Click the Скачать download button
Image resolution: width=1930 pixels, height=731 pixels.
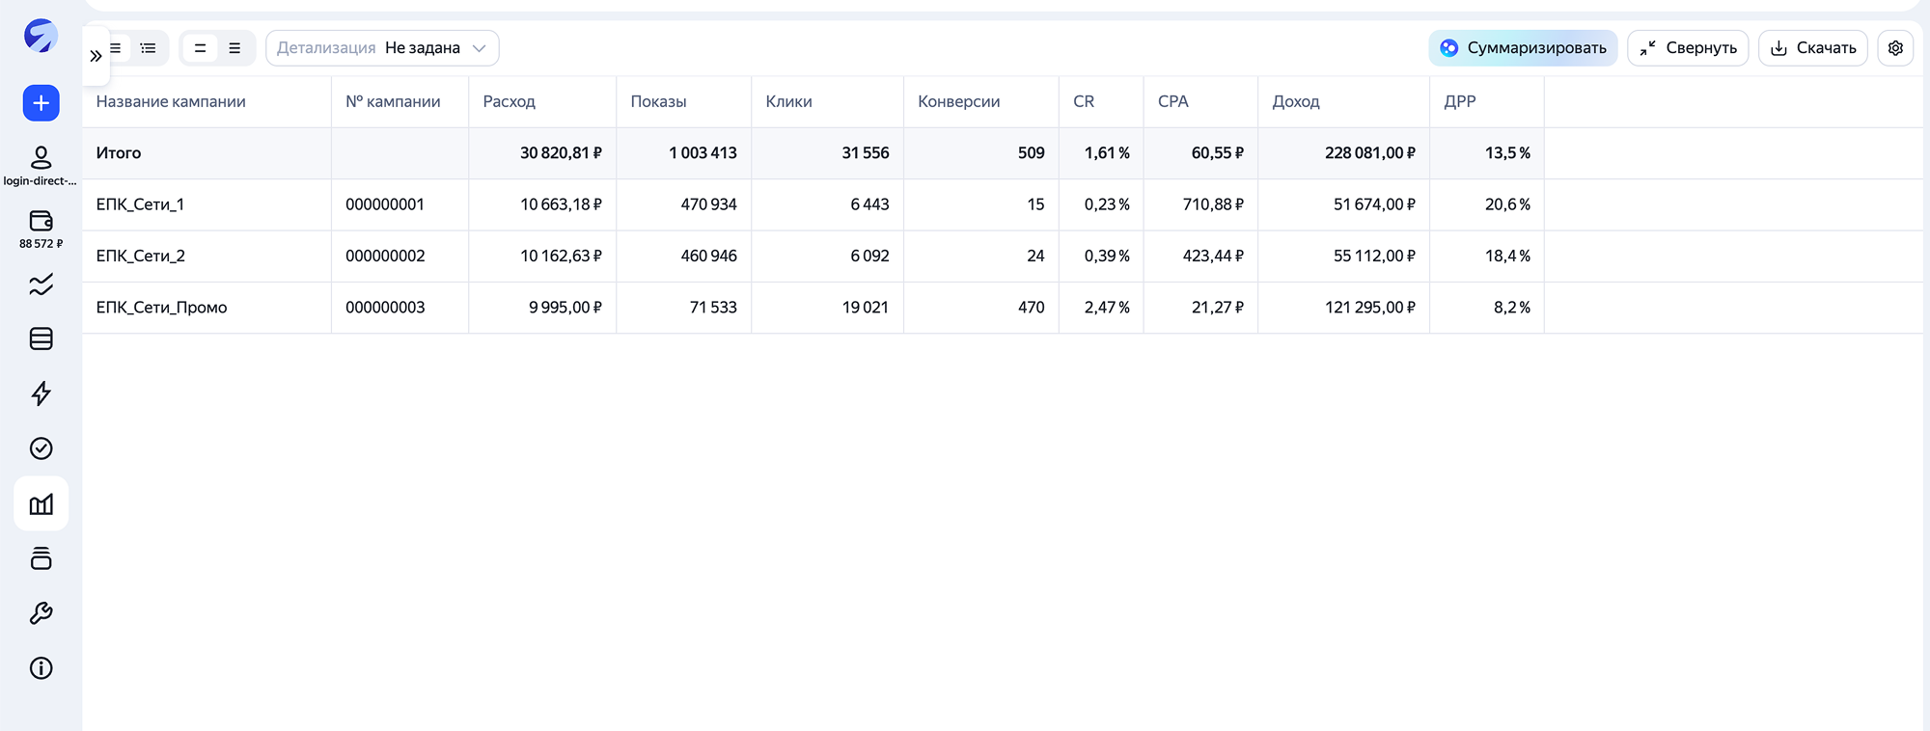click(1813, 48)
